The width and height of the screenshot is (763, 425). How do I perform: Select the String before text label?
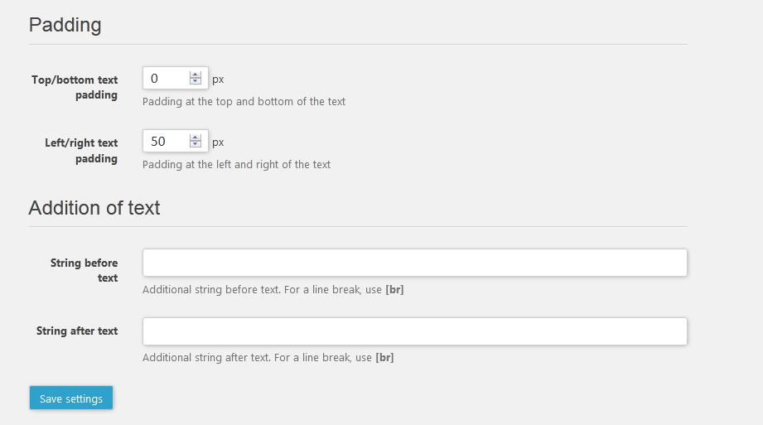click(x=84, y=270)
